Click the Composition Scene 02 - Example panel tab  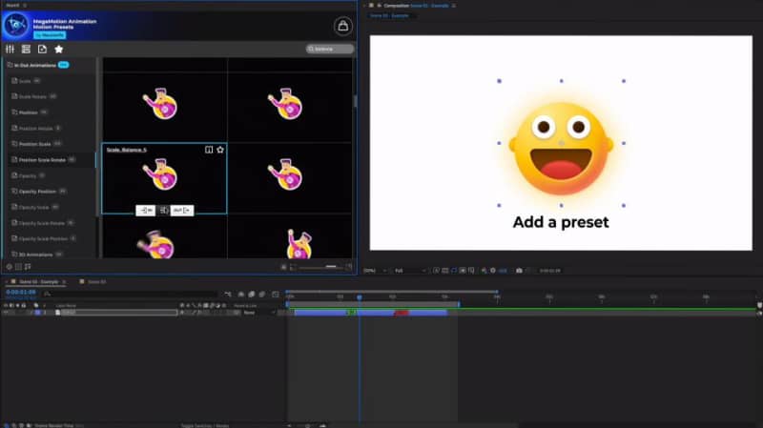(x=416, y=6)
